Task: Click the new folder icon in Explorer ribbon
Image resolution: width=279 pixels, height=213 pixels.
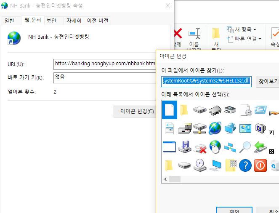Action: [215, 34]
